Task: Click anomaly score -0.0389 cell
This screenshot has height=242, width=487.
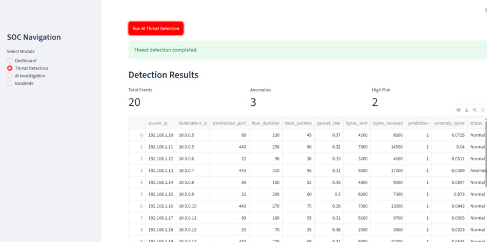Action: click(x=450, y=171)
